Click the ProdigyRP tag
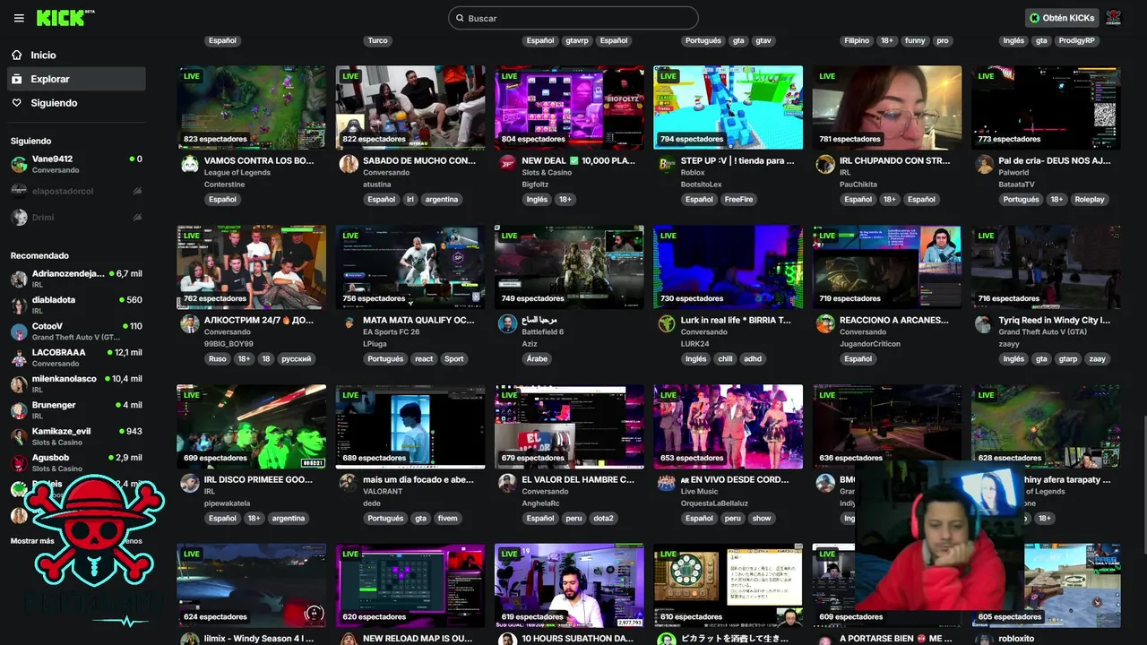Image resolution: width=1147 pixels, height=645 pixels. (x=1076, y=40)
